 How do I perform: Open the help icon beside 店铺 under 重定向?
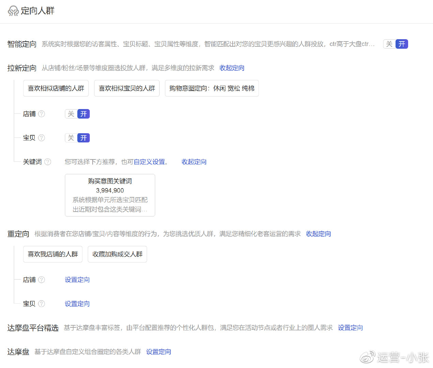(42, 280)
